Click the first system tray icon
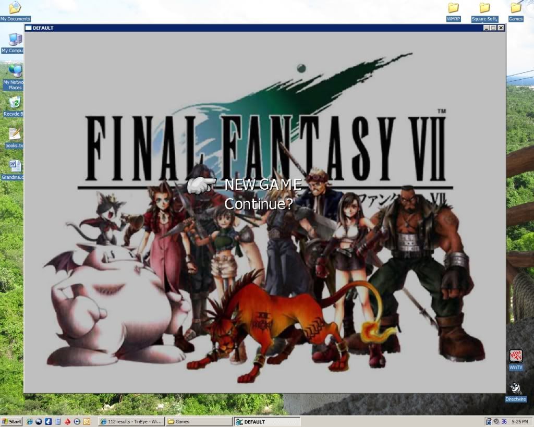 pyautogui.click(x=489, y=422)
